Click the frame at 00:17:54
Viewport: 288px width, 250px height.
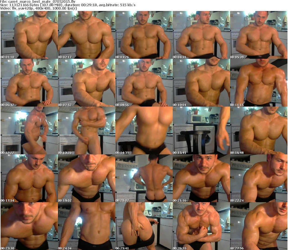tap(29, 178)
